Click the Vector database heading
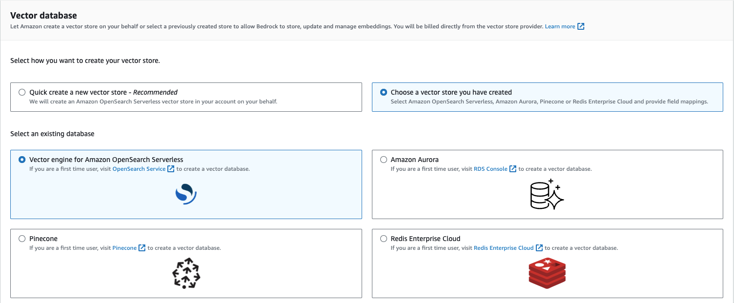The image size is (734, 303). pyautogui.click(x=44, y=16)
